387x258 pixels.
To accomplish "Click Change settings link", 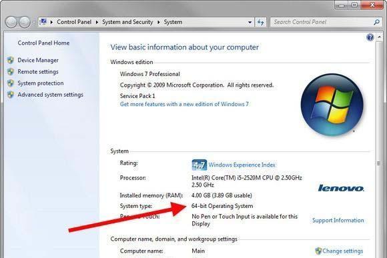I will [343, 251].
